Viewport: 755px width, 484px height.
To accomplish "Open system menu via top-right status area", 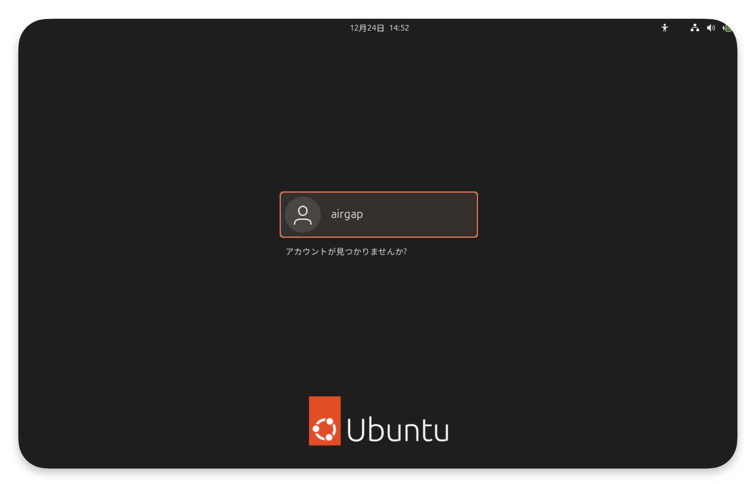I will pyautogui.click(x=711, y=28).
